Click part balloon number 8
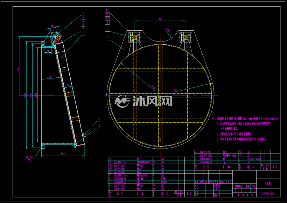 coord(107,29)
